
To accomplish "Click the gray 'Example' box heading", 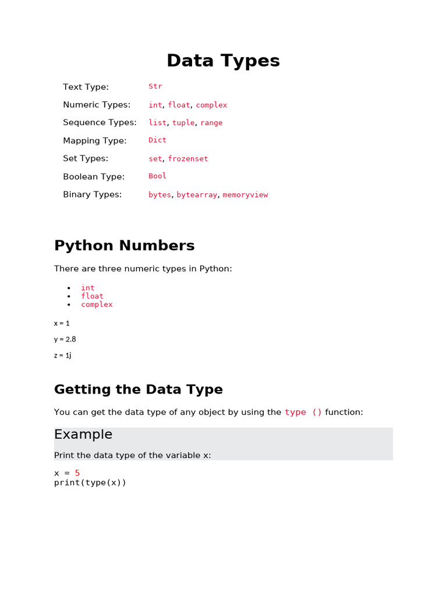I will (83, 435).
